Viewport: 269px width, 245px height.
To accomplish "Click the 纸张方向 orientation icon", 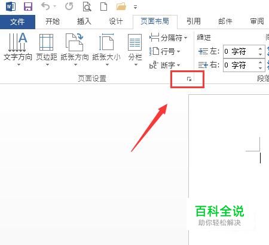I will pyautogui.click(x=74, y=42).
